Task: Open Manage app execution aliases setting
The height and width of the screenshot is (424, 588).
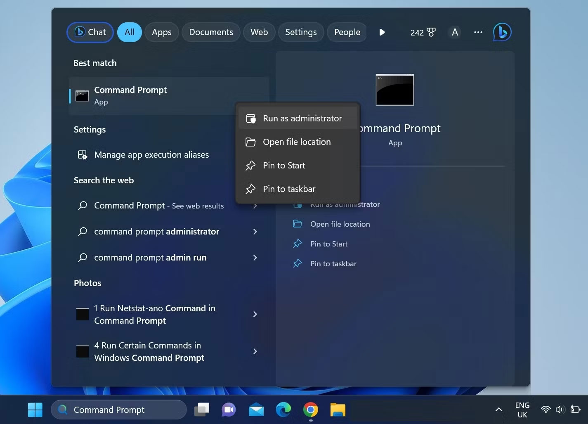Action: [151, 155]
